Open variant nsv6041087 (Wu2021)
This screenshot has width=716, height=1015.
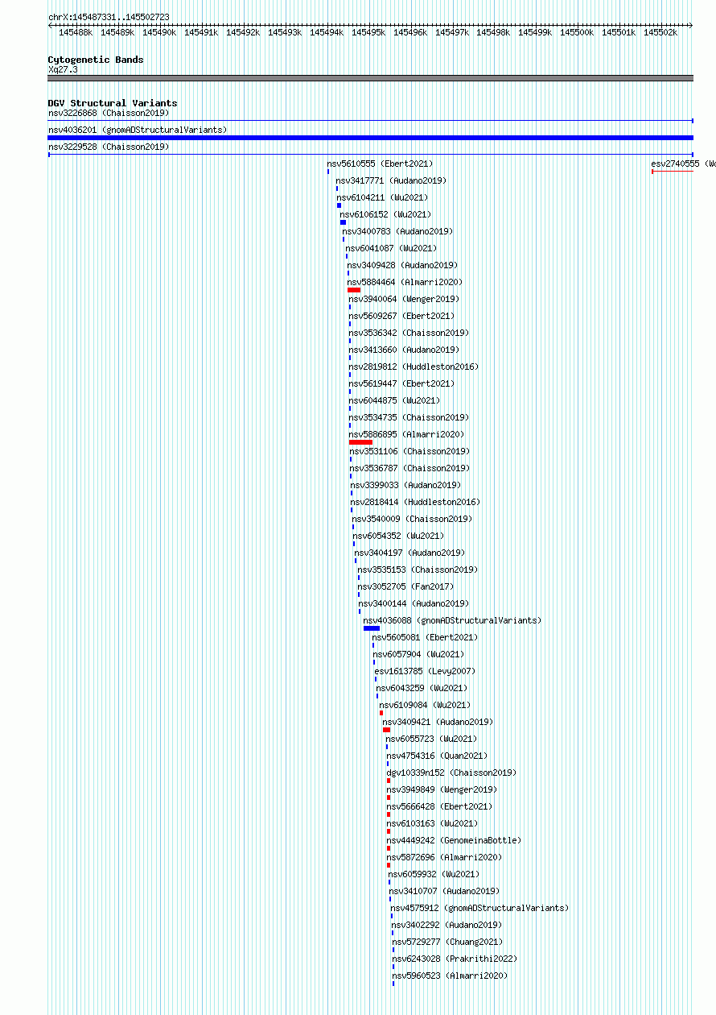(392, 248)
